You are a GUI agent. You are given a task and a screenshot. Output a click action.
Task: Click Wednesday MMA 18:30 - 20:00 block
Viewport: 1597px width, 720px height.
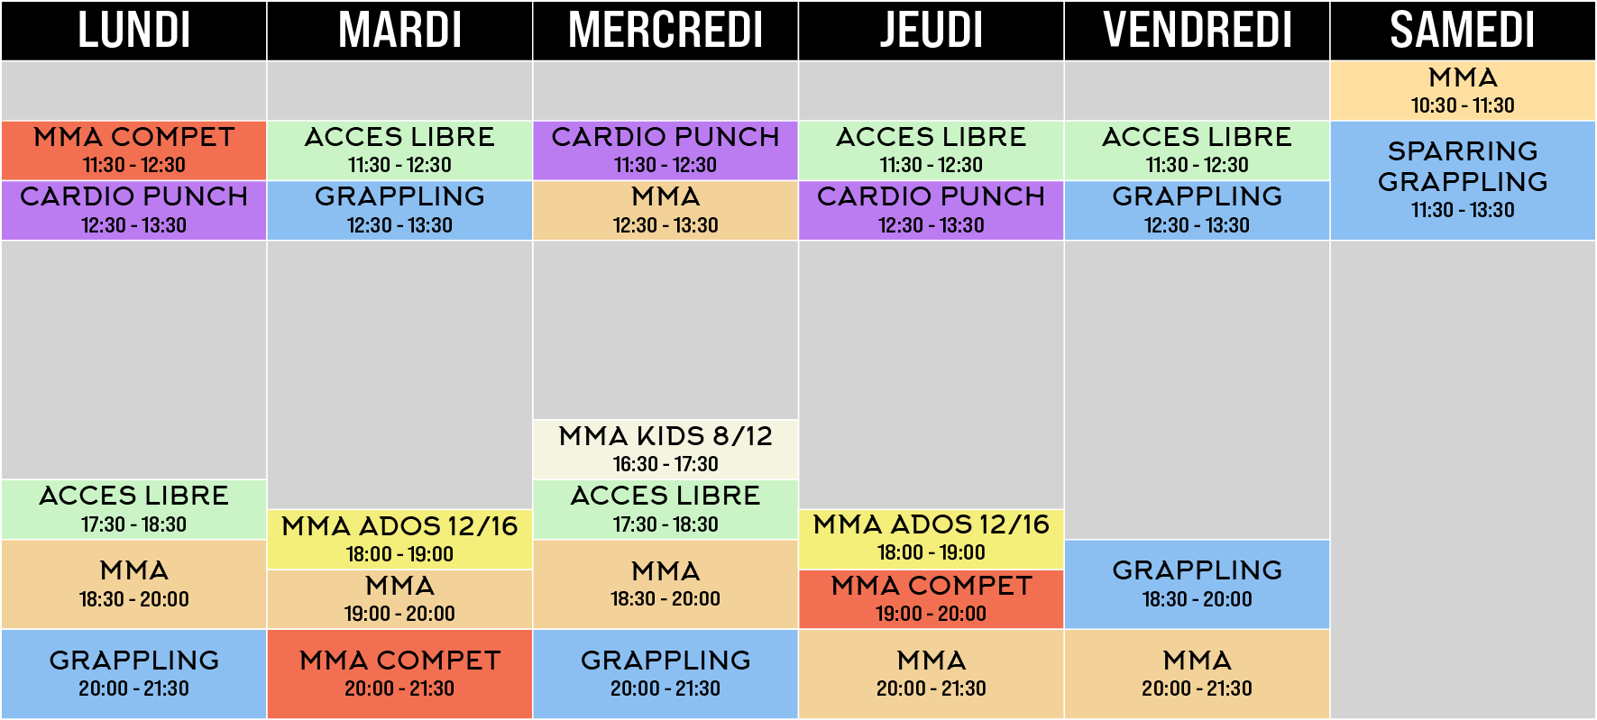tap(665, 584)
